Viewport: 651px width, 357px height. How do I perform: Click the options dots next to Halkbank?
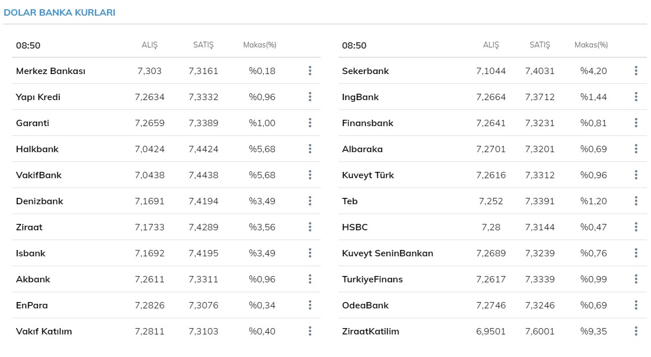(310, 149)
